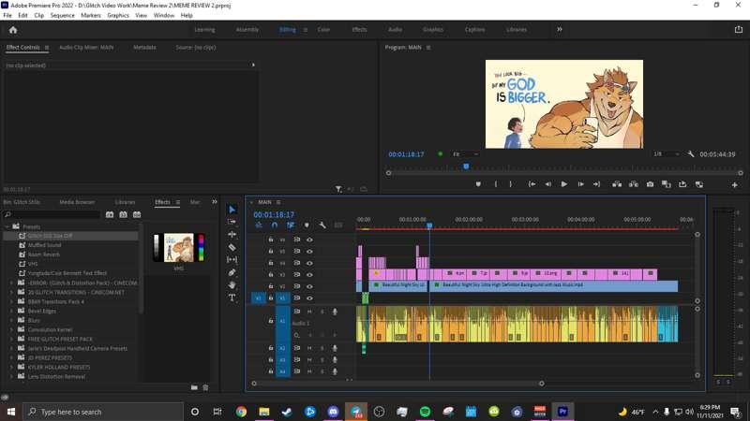The image size is (750, 421).
Task: Open the Sequence menu
Action: click(x=62, y=15)
